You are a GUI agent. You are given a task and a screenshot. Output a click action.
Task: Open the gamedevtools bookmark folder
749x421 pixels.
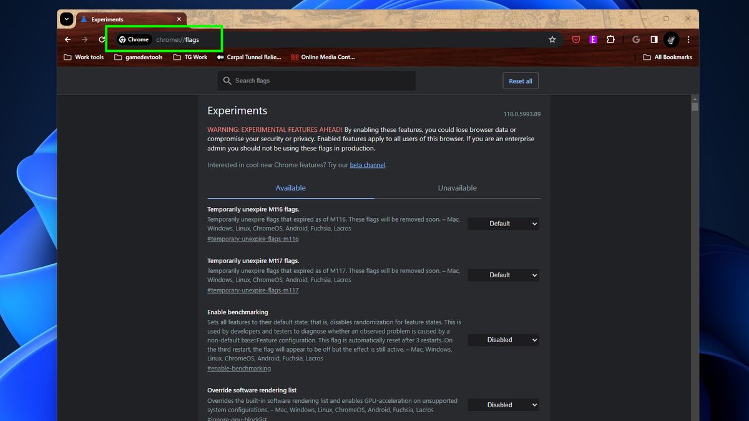139,57
